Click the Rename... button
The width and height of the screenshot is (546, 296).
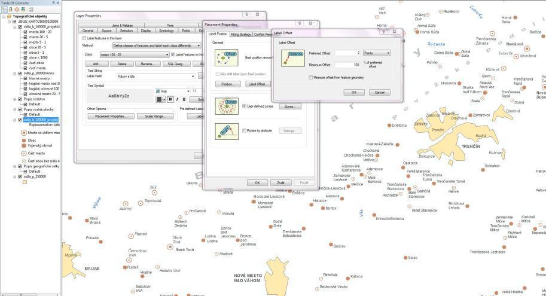tap(148, 64)
